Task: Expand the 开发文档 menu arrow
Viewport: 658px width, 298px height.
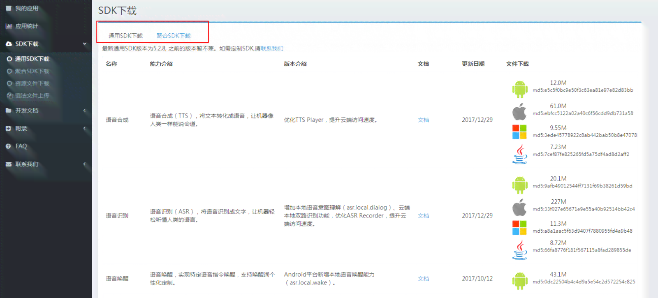Action: [85, 111]
